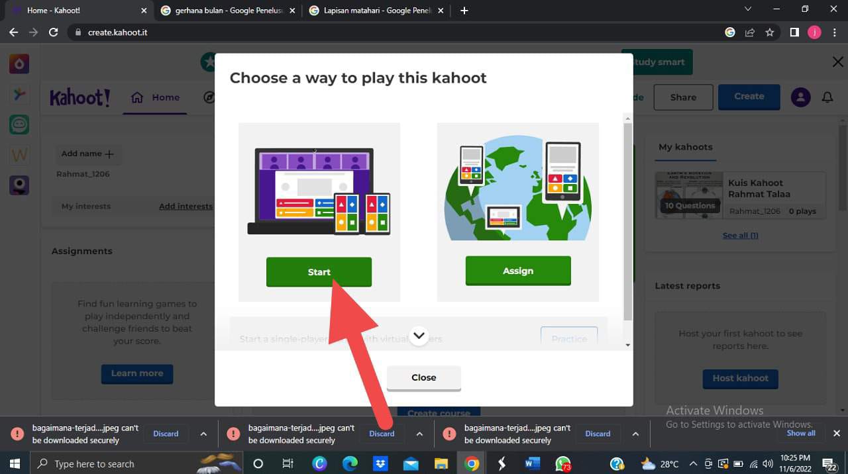This screenshot has width=848, height=474.
Task: Expand options for the second blocked download
Action: coord(419,434)
